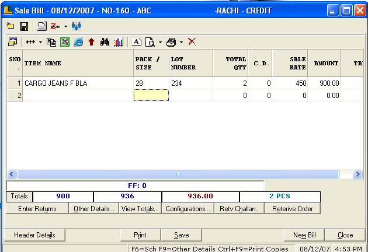Viewport: 368px width, 252px height.
Task: Open the Zoom dropdown arrow
Action: (65, 26)
